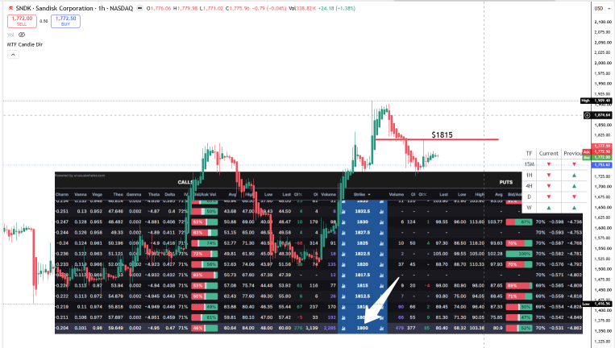Select the PUTS section header
Viewport: 615px width, 348px height.
coord(506,182)
